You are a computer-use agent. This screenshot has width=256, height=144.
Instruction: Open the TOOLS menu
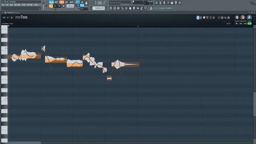tap(36, 5)
